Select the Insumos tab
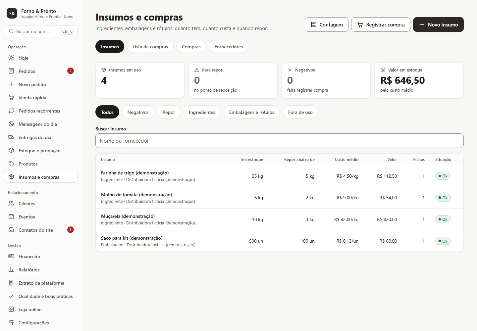 tap(110, 47)
